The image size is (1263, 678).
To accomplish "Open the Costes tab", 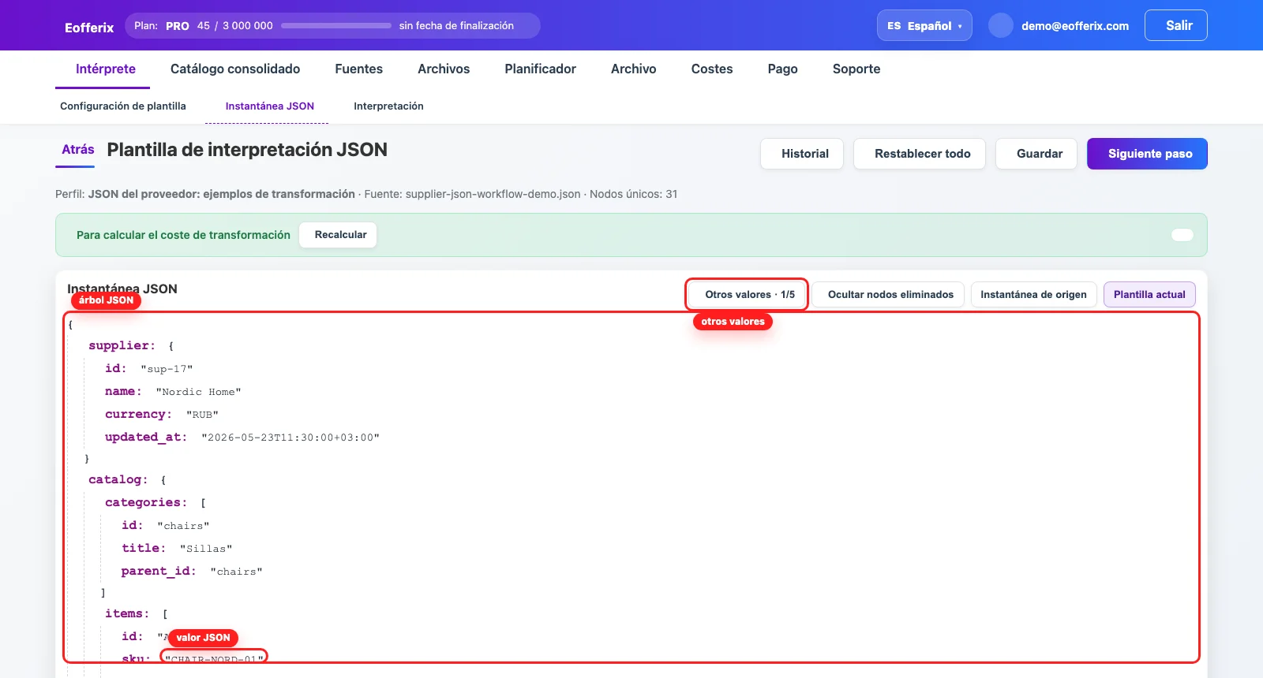I will click(x=712, y=69).
